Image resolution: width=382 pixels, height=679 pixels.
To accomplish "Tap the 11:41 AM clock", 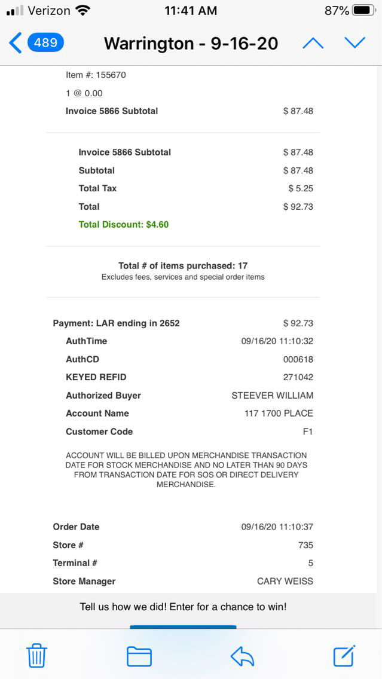I will click(x=191, y=11).
